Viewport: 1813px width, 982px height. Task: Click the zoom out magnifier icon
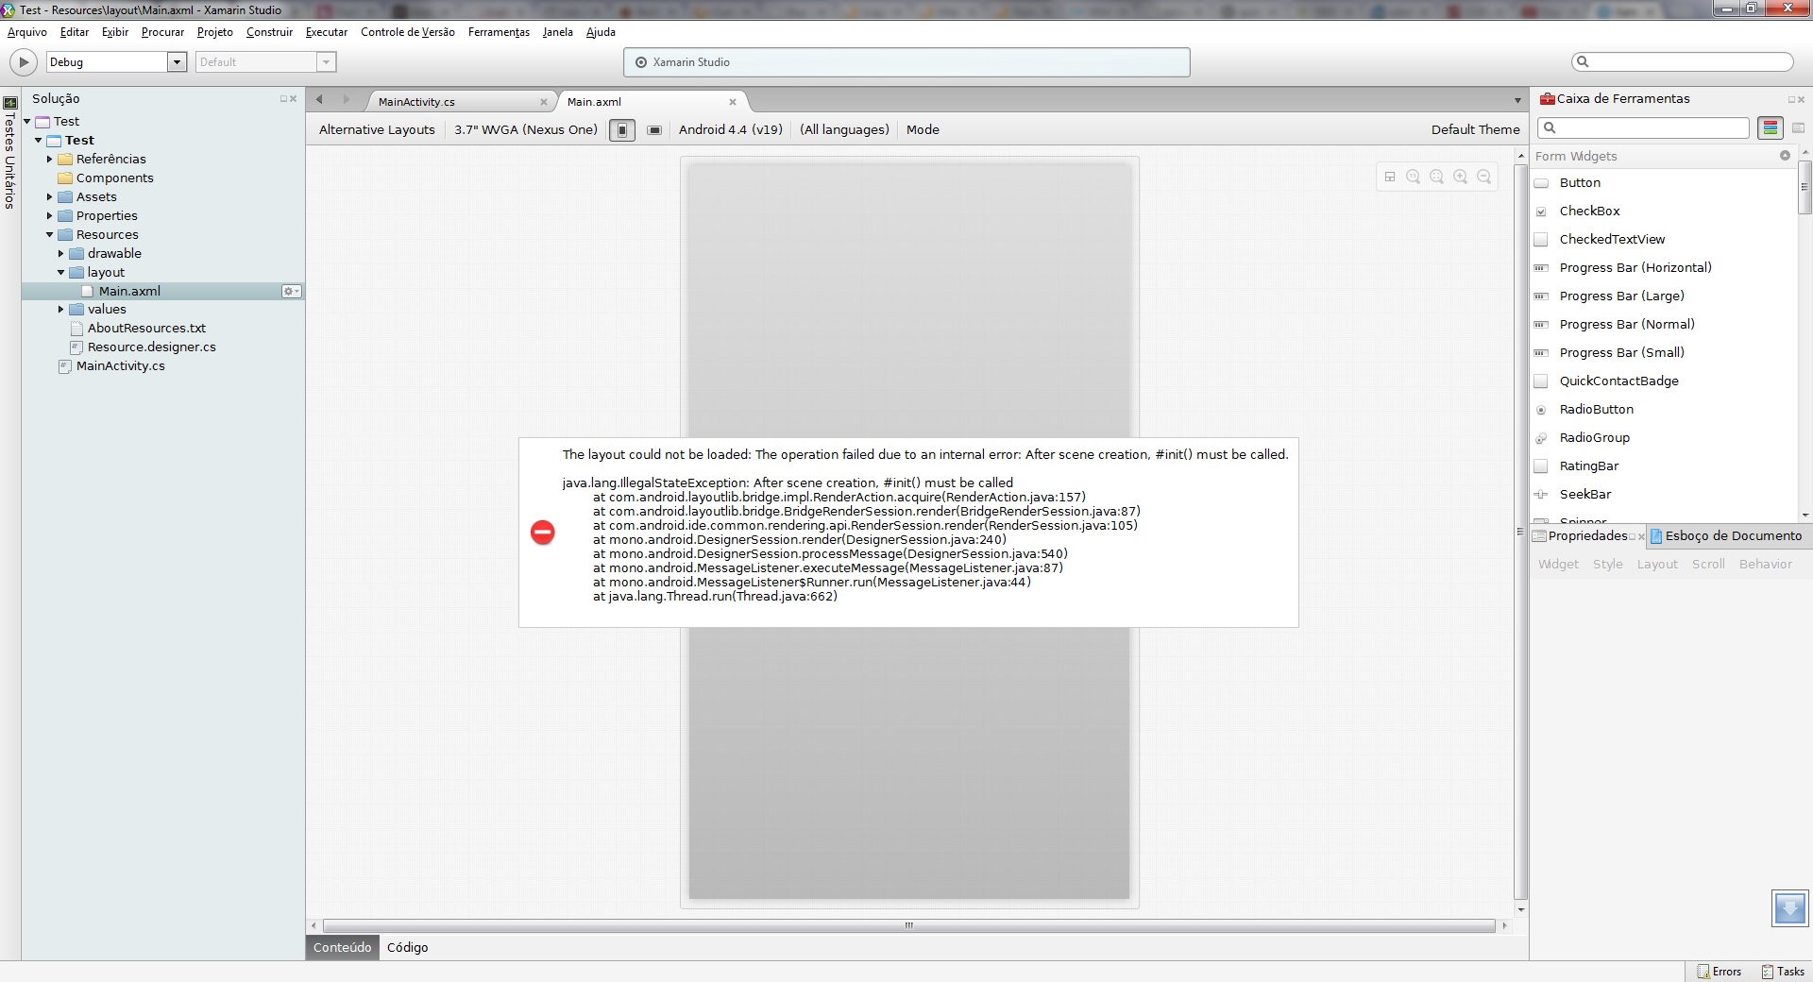(x=1484, y=177)
